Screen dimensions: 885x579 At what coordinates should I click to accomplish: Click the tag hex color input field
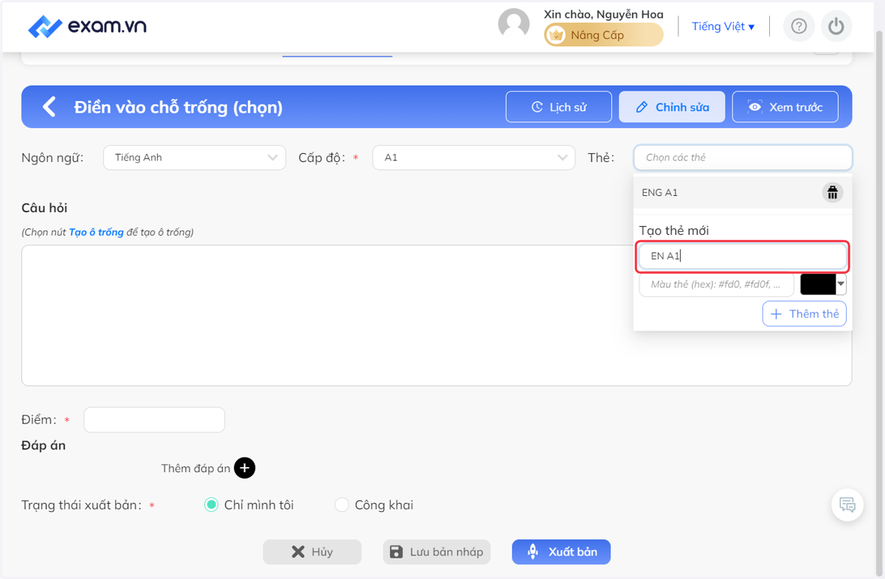click(x=716, y=284)
